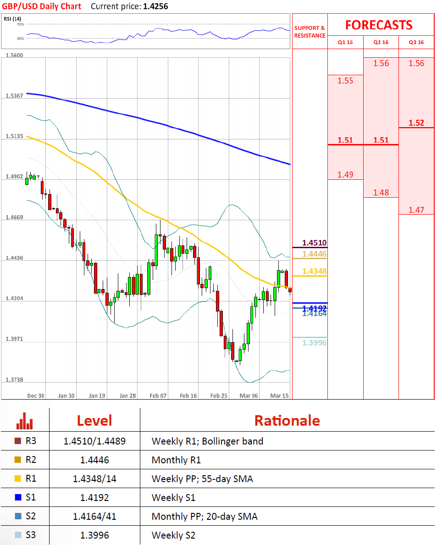Viewport: 437px width, 545px height.
Task: Click the R2 level cell 1.4446
Action: pyautogui.click(x=94, y=460)
